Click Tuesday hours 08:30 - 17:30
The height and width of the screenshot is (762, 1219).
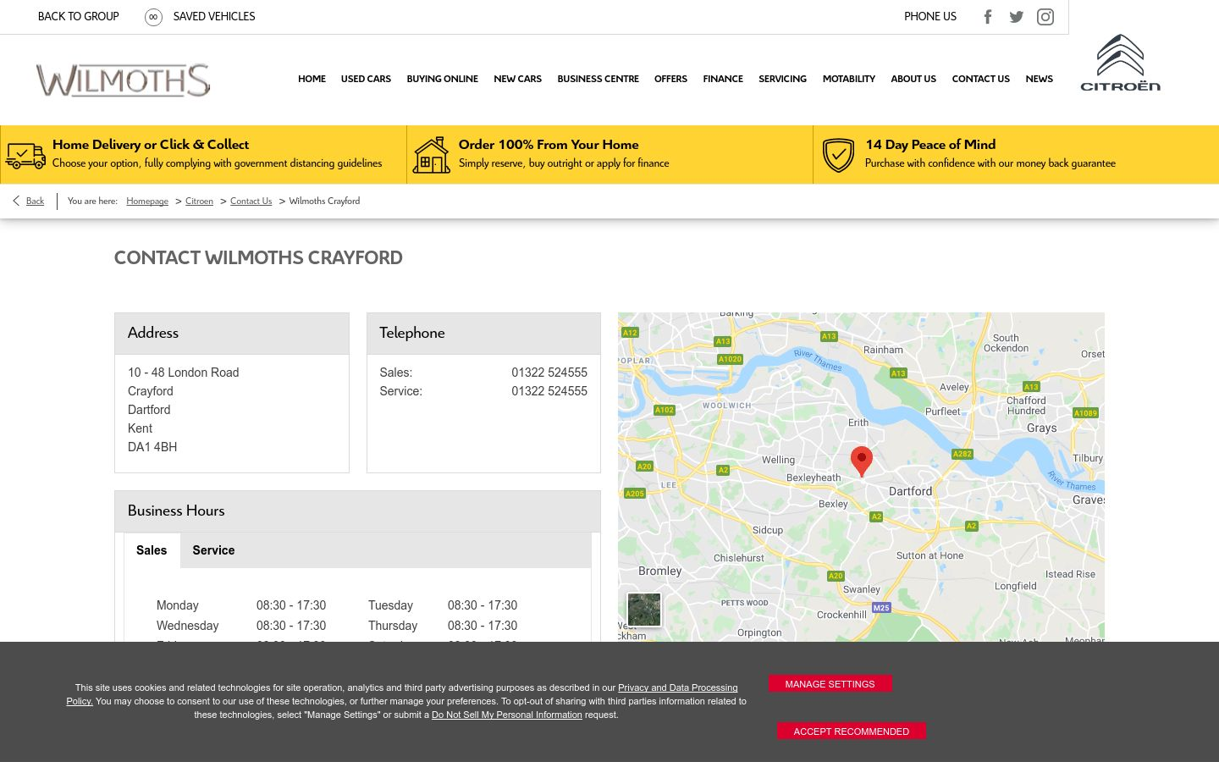tap(483, 605)
